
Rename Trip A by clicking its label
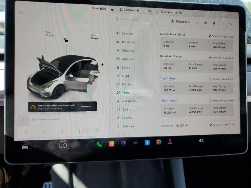164,78
